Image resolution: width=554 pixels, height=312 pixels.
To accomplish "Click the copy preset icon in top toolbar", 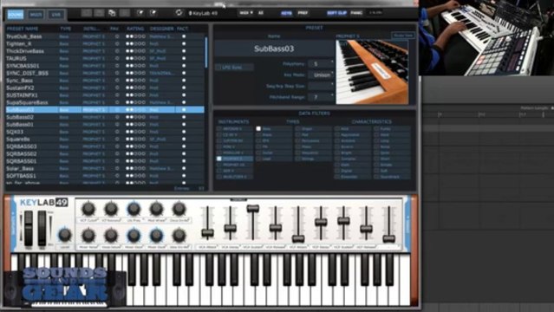I will point(112,13).
